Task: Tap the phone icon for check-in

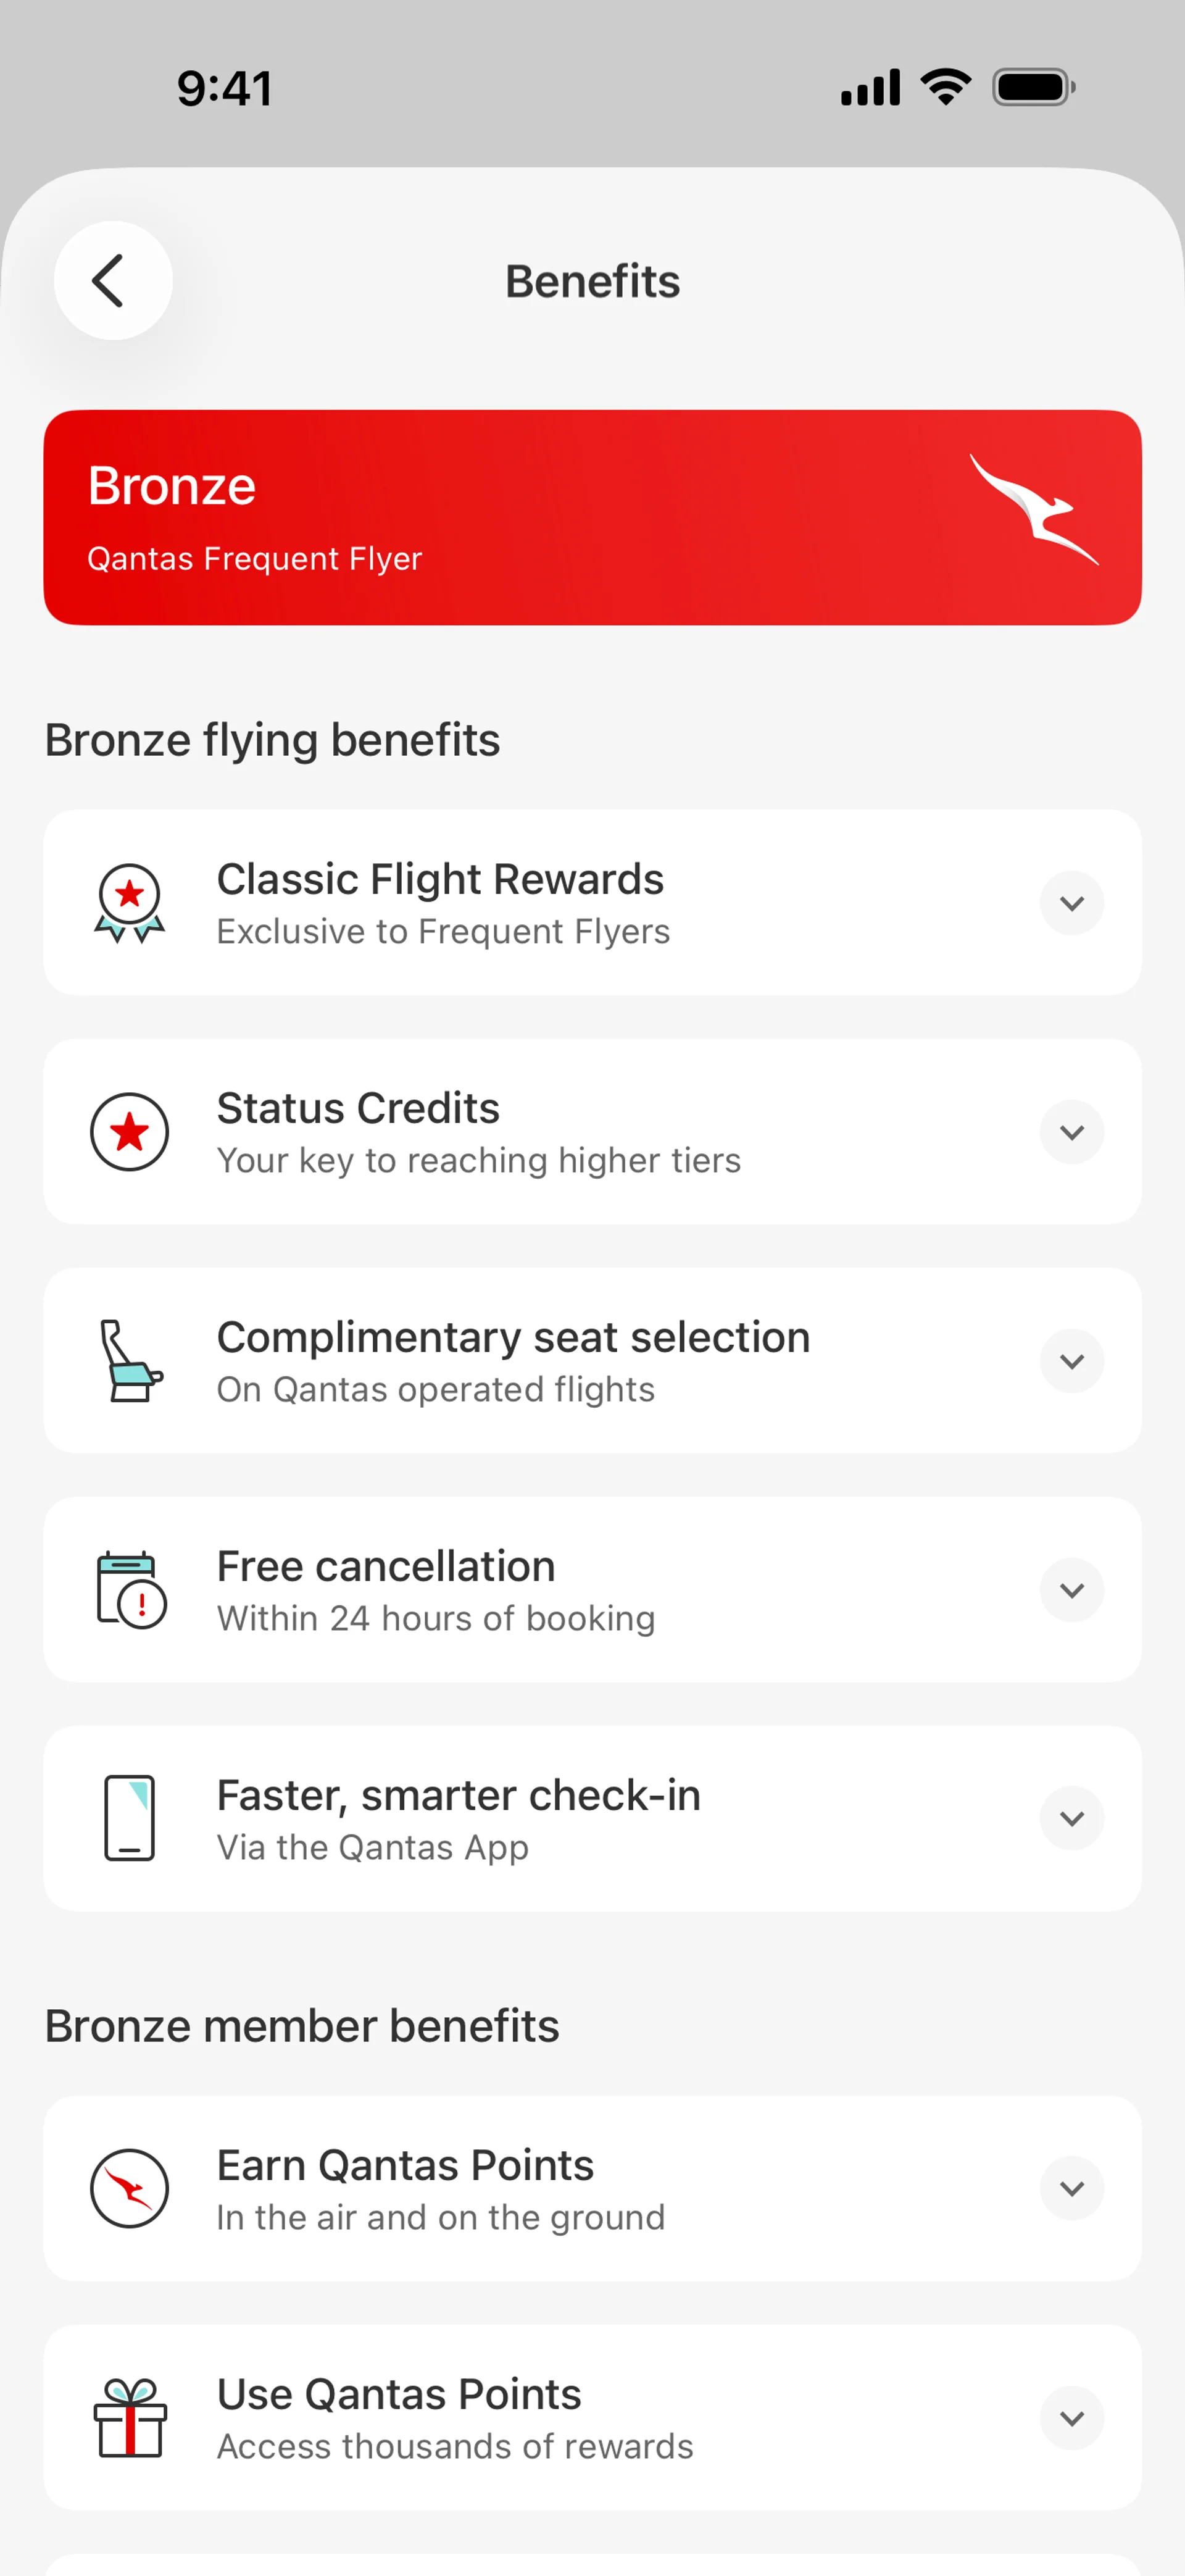Action: point(130,1818)
